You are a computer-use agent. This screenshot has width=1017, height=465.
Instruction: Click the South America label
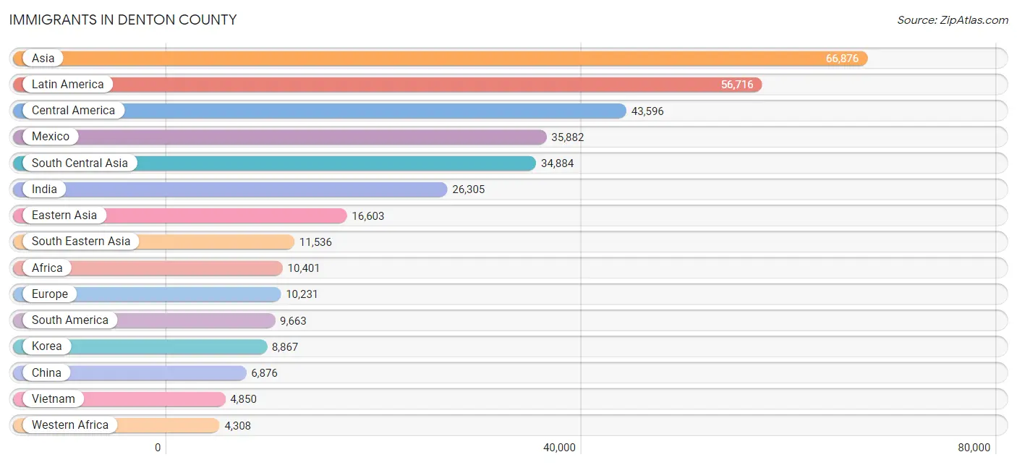click(x=70, y=320)
